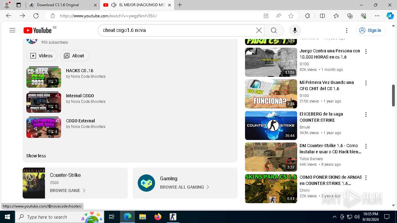Open title El ICEBERG de la saga
397x223 pixels.
pyautogui.click(x=321, y=117)
